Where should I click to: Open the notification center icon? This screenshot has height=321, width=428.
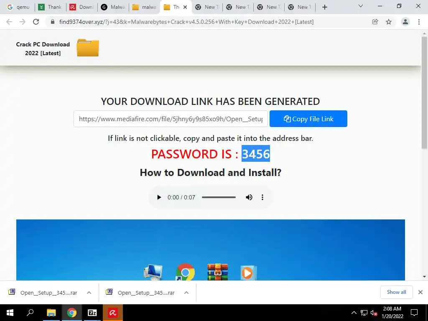414,313
